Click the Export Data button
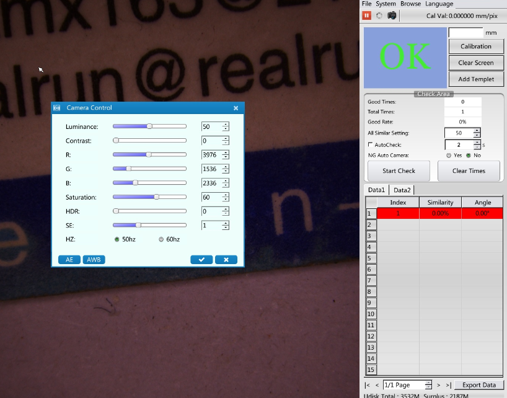The image size is (507, 398). tap(479, 385)
